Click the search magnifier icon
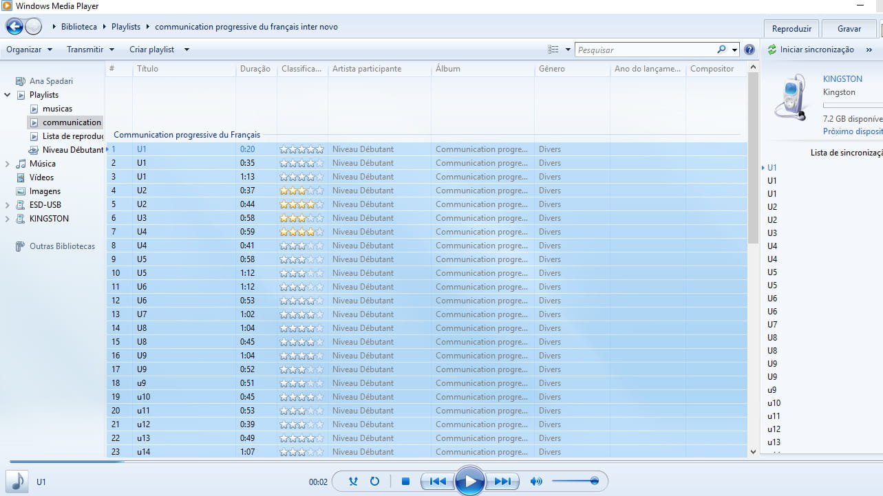Image resolution: width=883 pixels, height=496 pixels. 721,50
